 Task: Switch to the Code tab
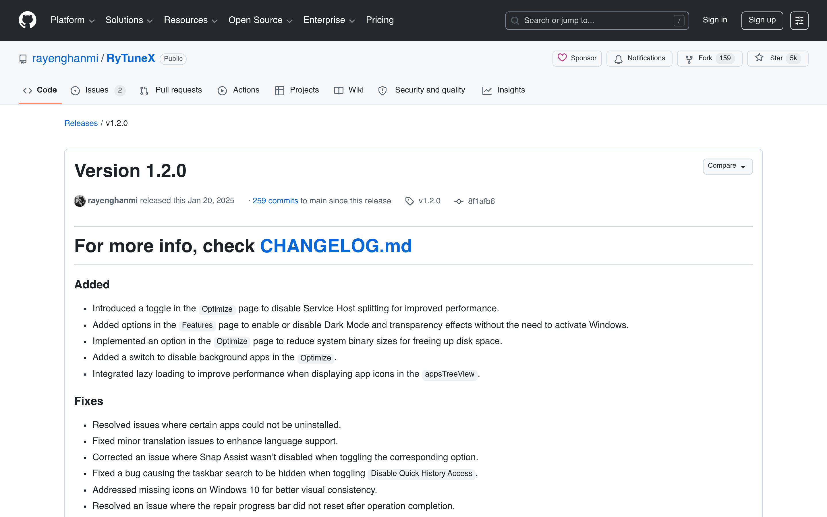pyautogui.click(x=40, y=90)
